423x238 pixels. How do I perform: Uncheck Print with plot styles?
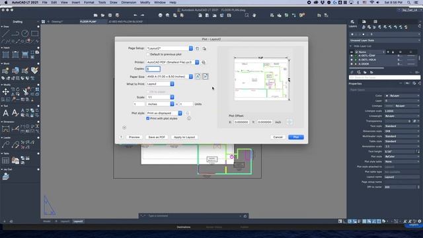coord(148,118)
